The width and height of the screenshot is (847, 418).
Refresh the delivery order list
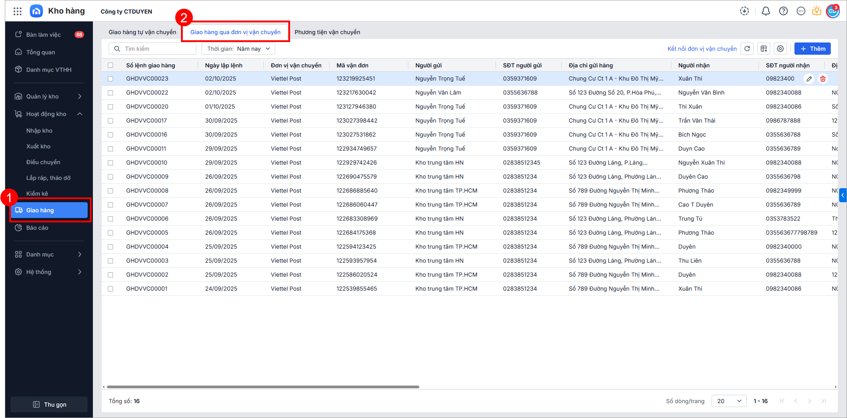click(747, 49)
